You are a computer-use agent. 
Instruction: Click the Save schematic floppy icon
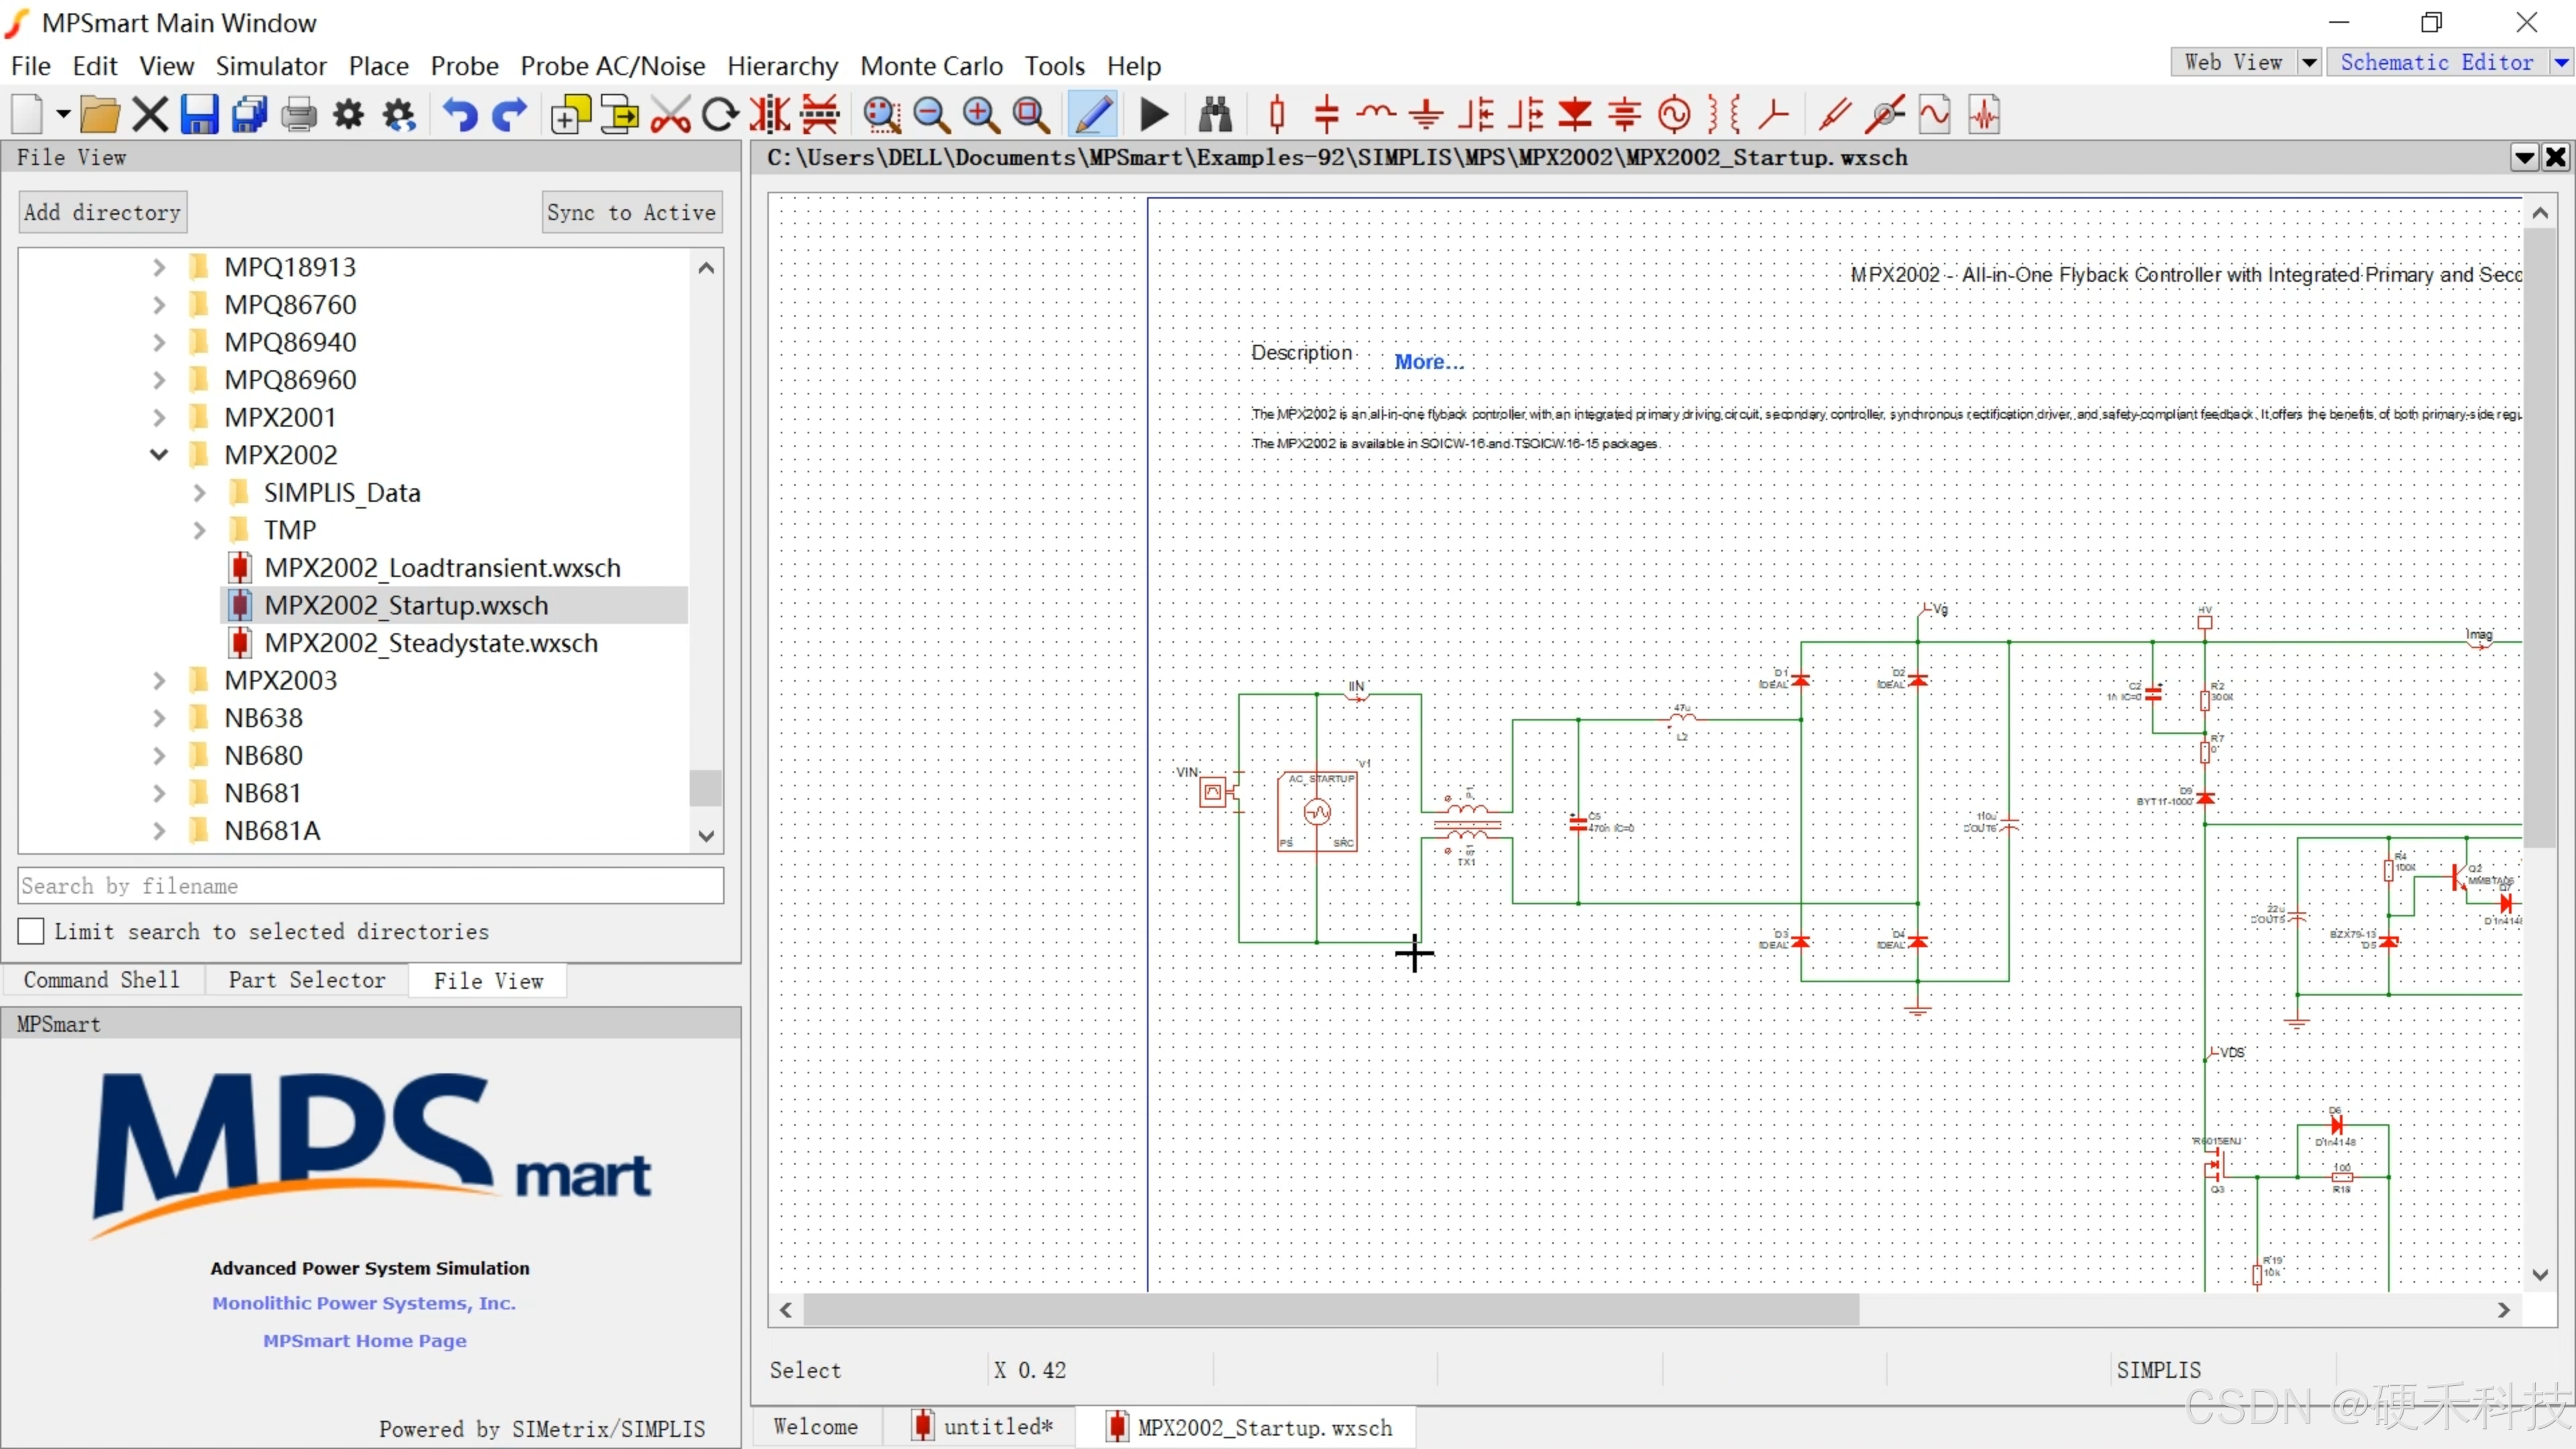[x=199, y=115]
